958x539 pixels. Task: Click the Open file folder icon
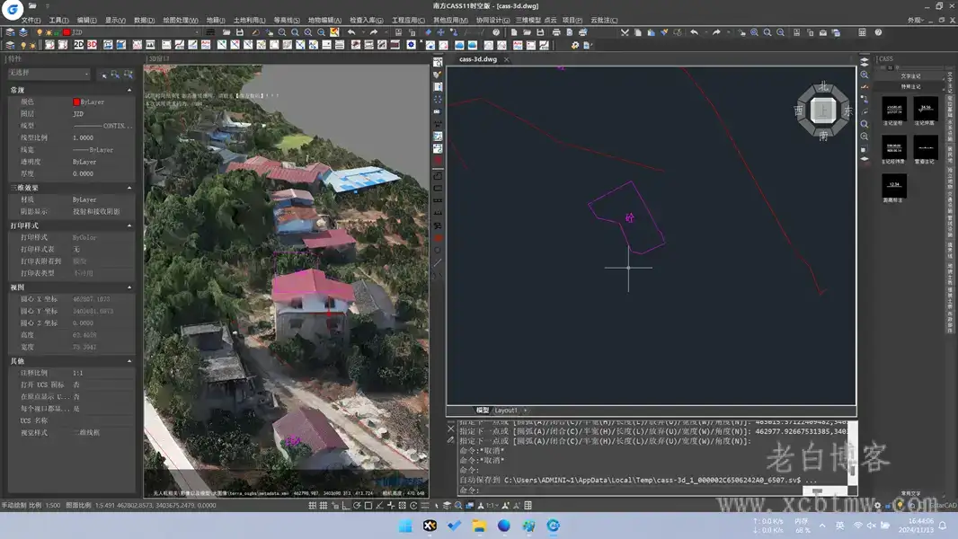click(528, 31)
